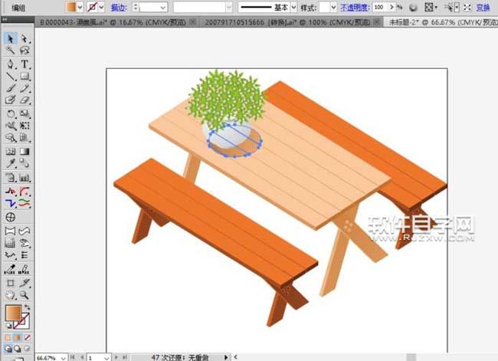The image size is (498, 361).
Task: Select the Rotate tool
Action: pos(11,113)
